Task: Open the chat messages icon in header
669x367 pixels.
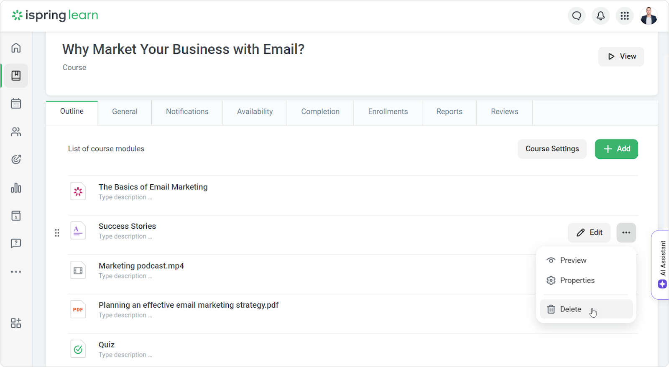Action: [577, 16]
